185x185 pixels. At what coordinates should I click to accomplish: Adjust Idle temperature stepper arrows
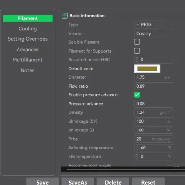point(137,156)
